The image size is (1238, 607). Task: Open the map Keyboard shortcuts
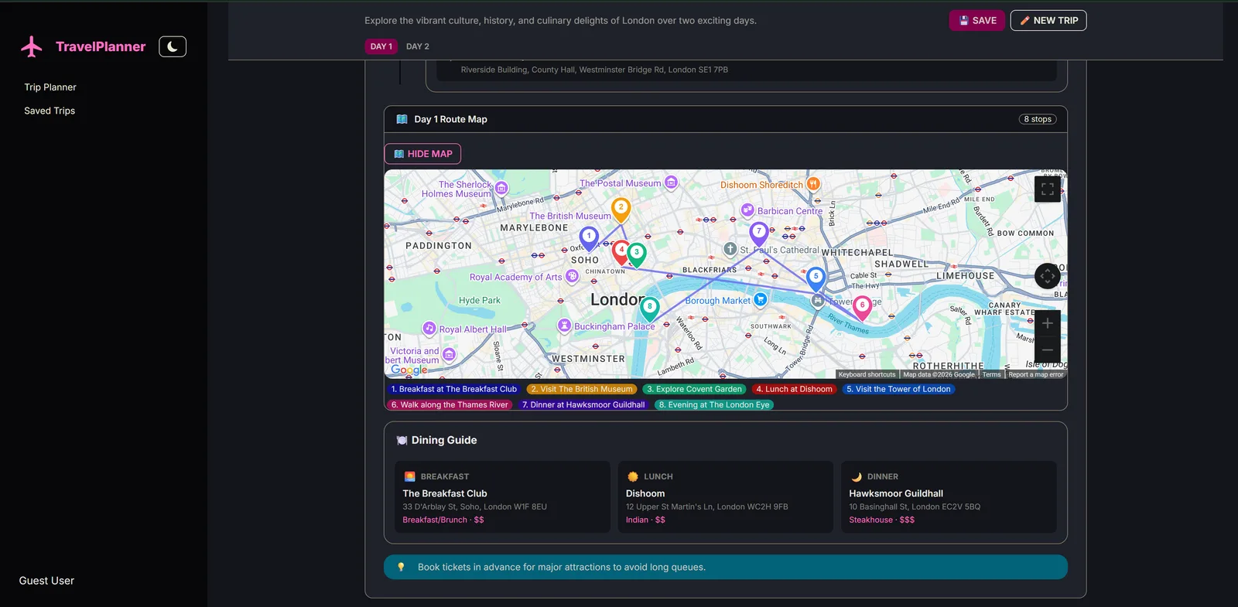point(867,375)
